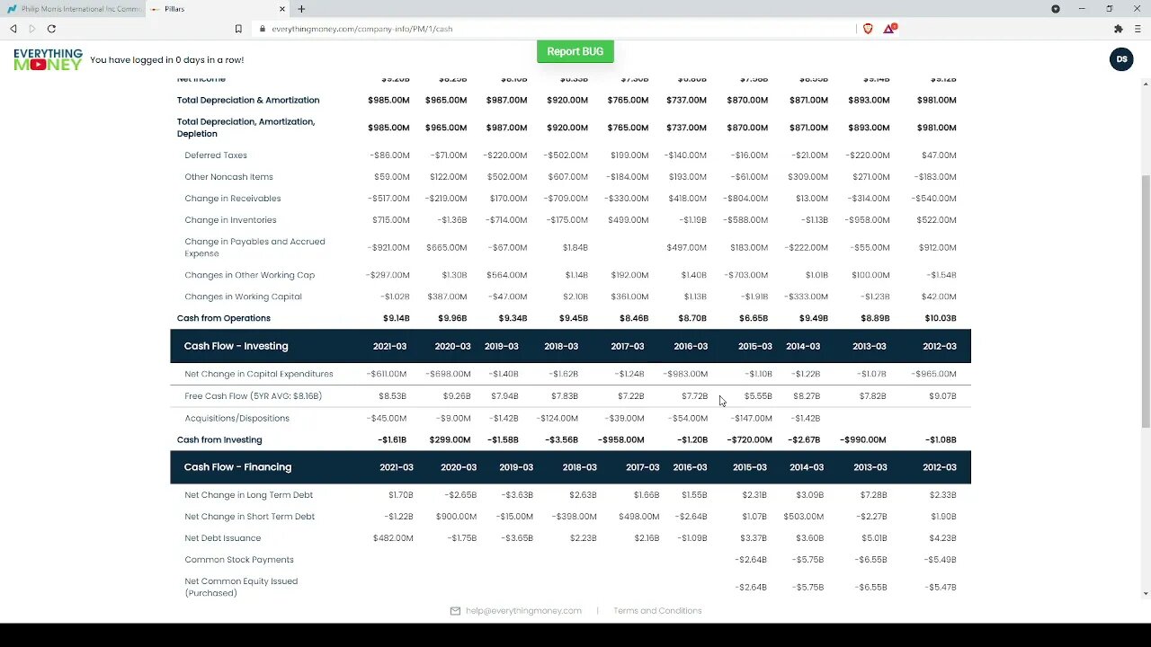1151x647 pixels.
Task: Select the Other Noncash Items label
Action: (x=228, y=177)
